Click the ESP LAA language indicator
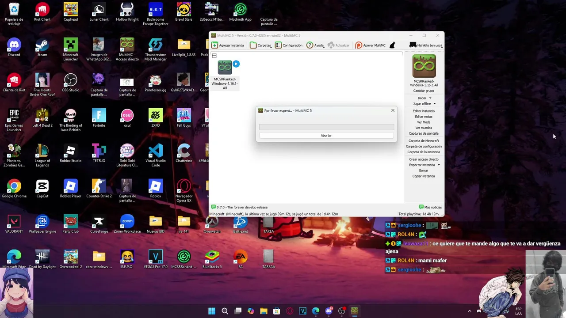Screen dimensions: 566x318 pos(518,311)
